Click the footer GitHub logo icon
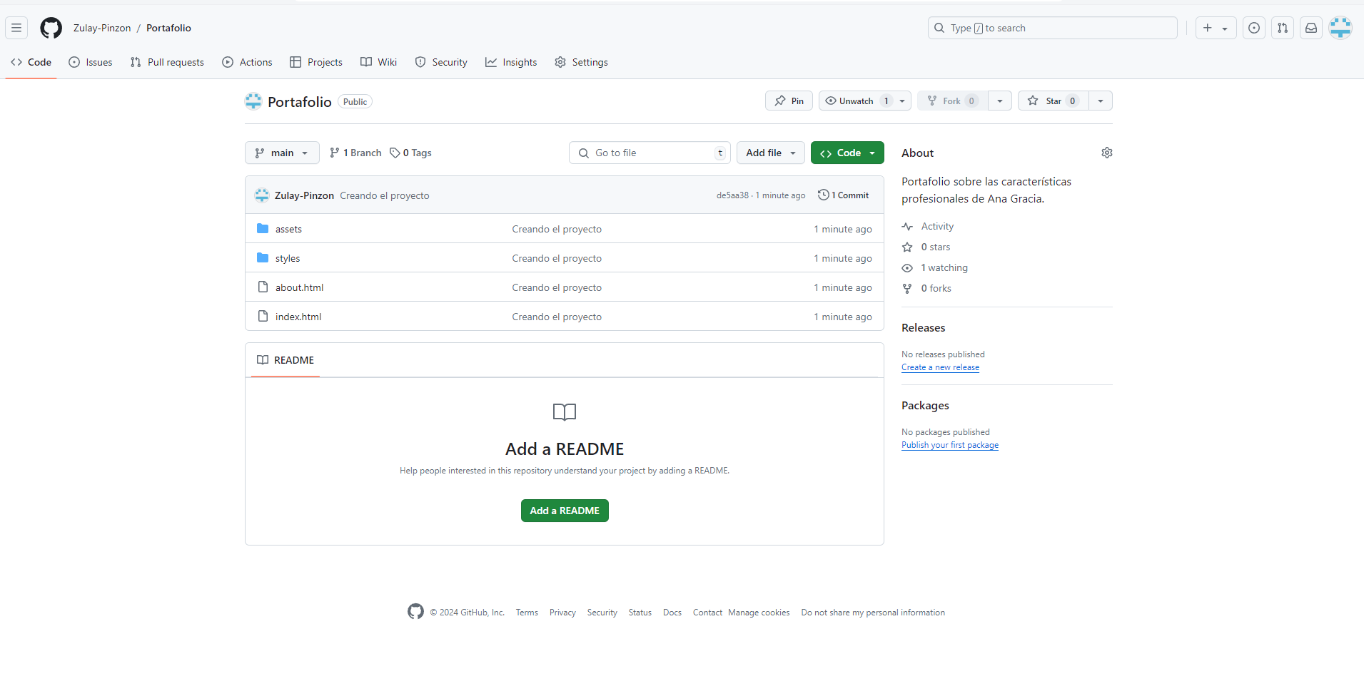 tap(415, 611)
